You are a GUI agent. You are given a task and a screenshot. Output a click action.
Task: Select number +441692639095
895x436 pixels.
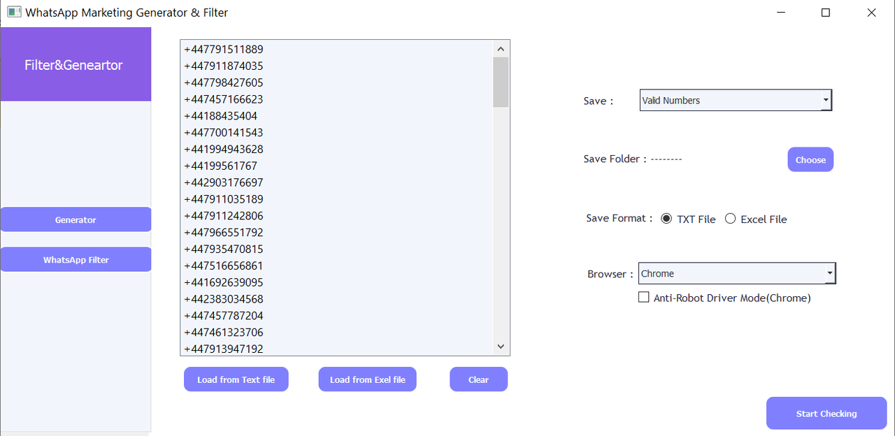click(x=224, y=282)
